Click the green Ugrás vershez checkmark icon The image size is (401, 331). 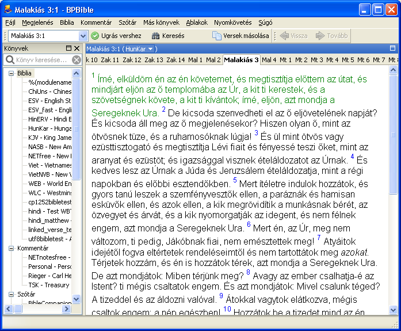tap(95, 36)
